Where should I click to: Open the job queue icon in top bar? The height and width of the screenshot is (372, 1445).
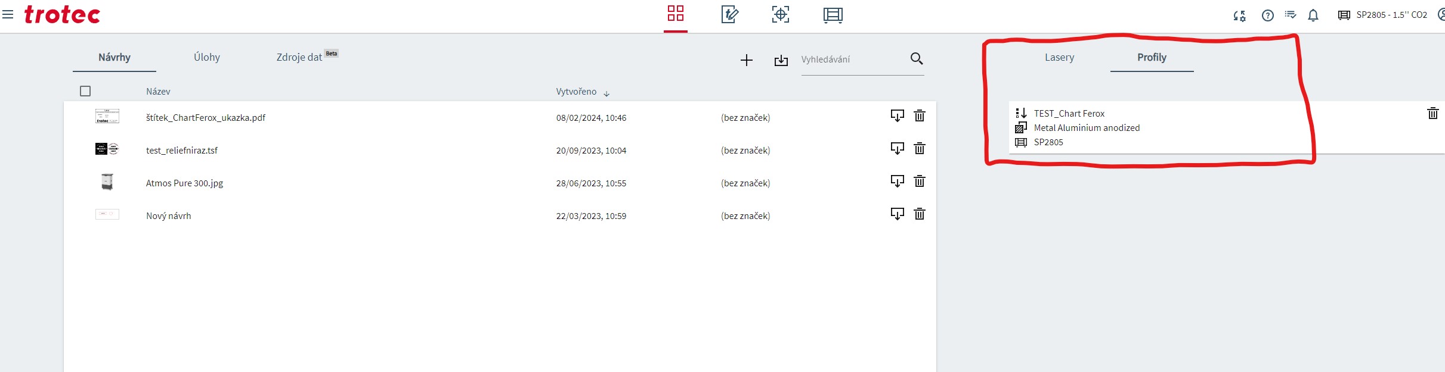[x=833, y=15]
